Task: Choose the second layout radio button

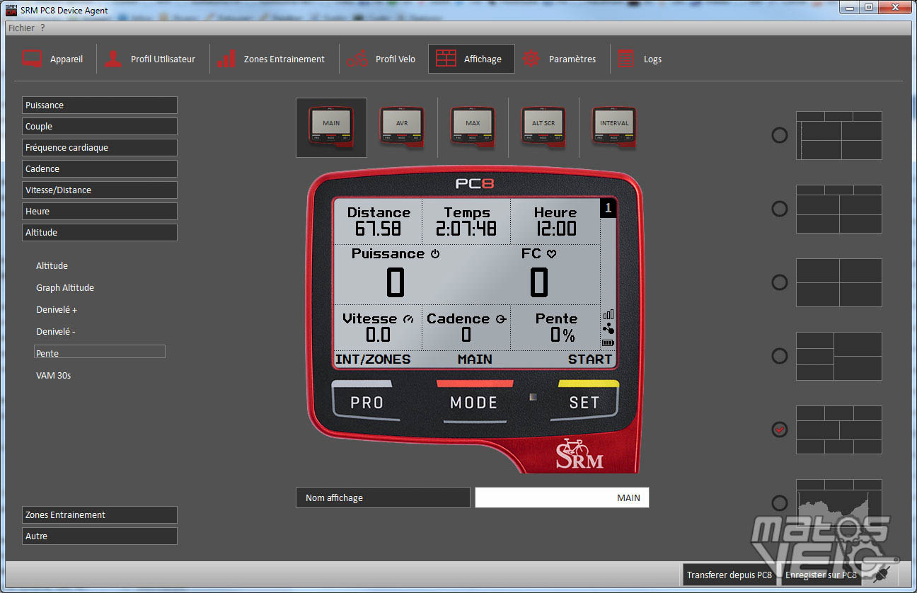Action: tap(779, 209)
